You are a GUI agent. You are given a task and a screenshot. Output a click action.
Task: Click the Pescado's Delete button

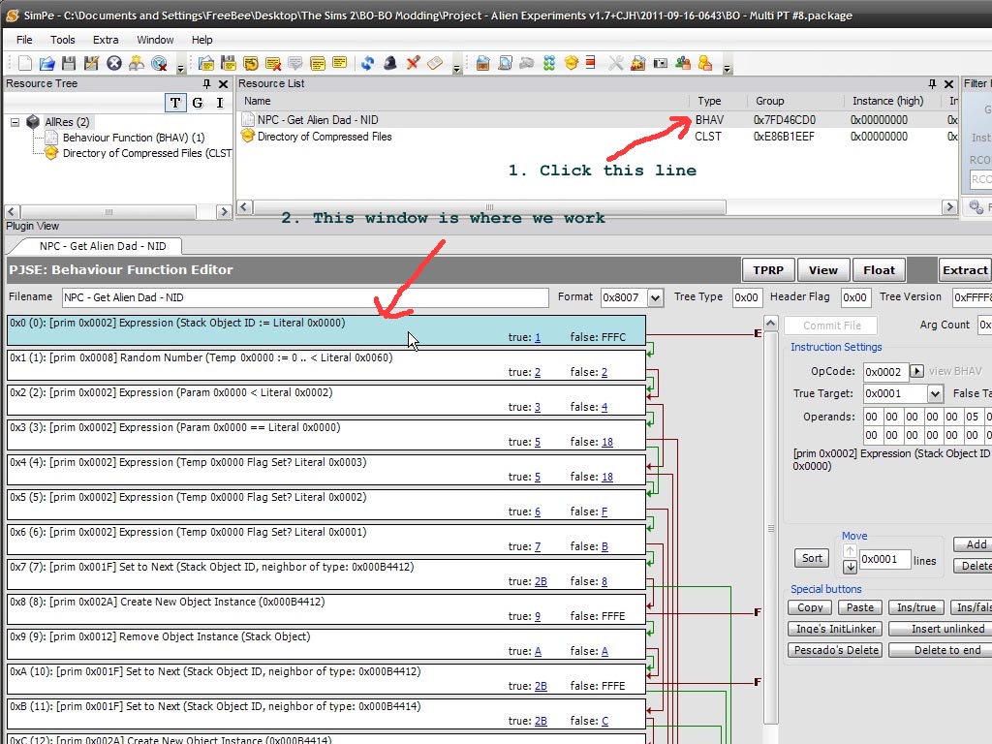[x=835, y=650]
